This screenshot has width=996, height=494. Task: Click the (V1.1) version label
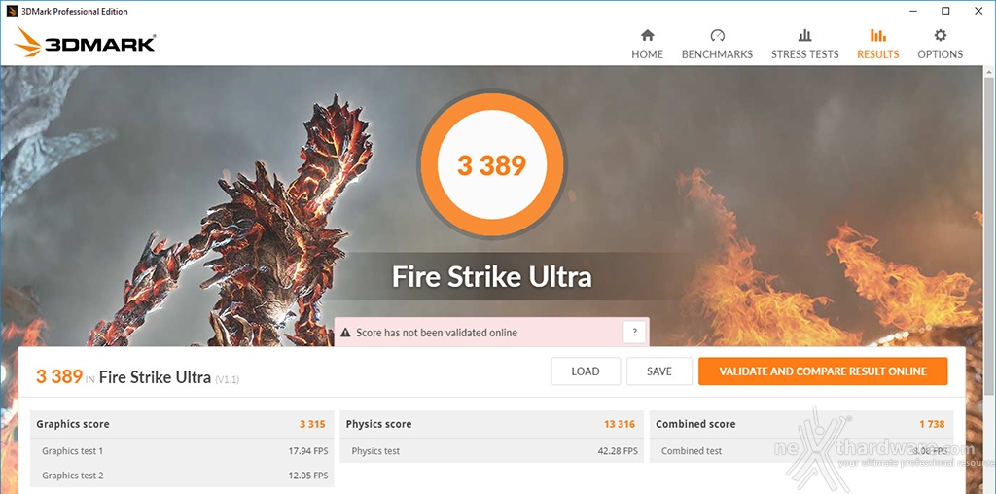click(227, 379)
